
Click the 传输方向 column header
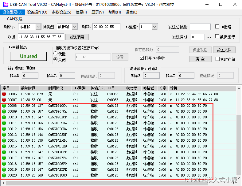coord(98,88)
